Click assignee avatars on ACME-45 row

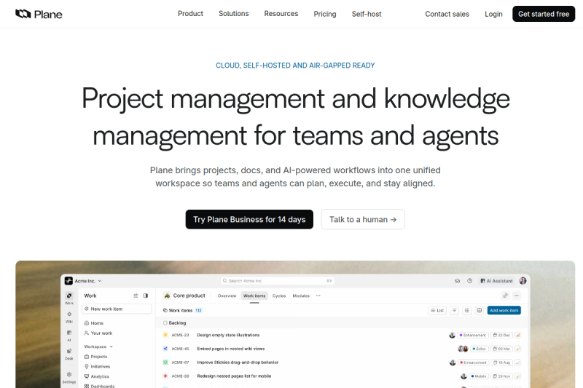pos(463,349)
